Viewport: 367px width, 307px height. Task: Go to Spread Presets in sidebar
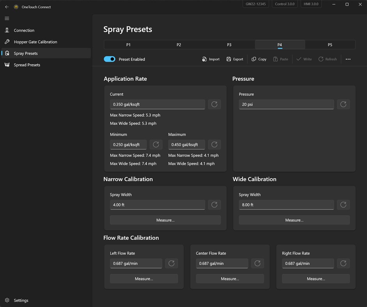coord(27,65)
